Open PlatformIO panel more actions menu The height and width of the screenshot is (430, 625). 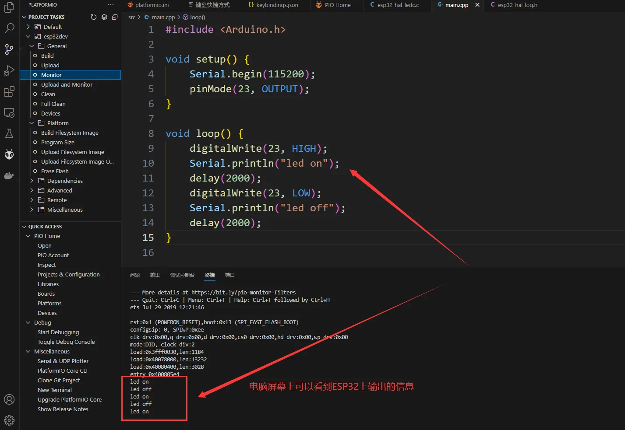(111, 5)
